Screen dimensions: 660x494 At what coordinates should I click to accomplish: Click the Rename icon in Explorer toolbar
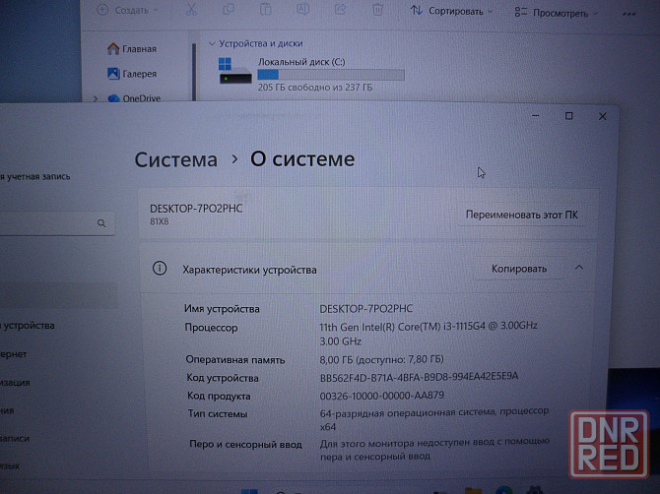302,9
